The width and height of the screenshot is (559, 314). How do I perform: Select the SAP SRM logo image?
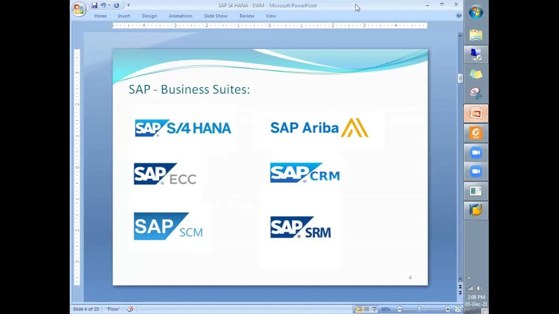pyautogui.click(x=300, y=227)
